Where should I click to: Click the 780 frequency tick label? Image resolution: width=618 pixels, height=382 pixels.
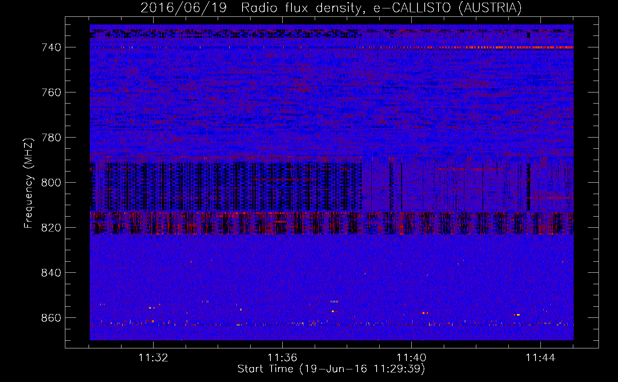click(51, 138)
